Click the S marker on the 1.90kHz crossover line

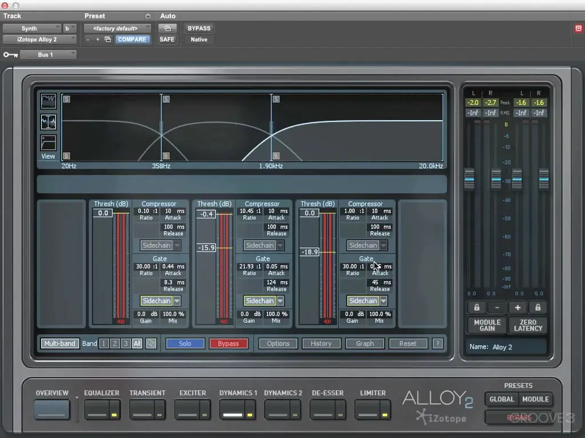click(276, 99)
